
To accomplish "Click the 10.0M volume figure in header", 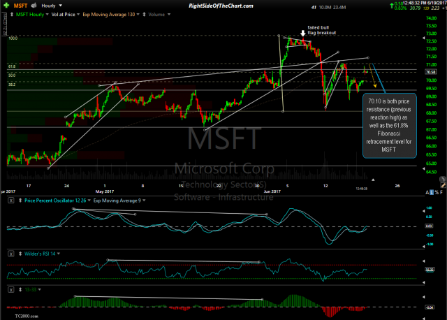I will 325,8.
